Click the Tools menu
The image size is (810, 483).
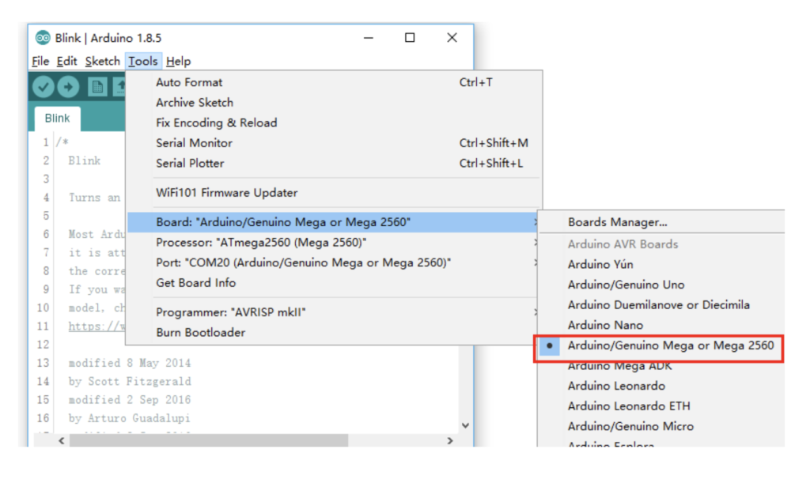[143, 61]
